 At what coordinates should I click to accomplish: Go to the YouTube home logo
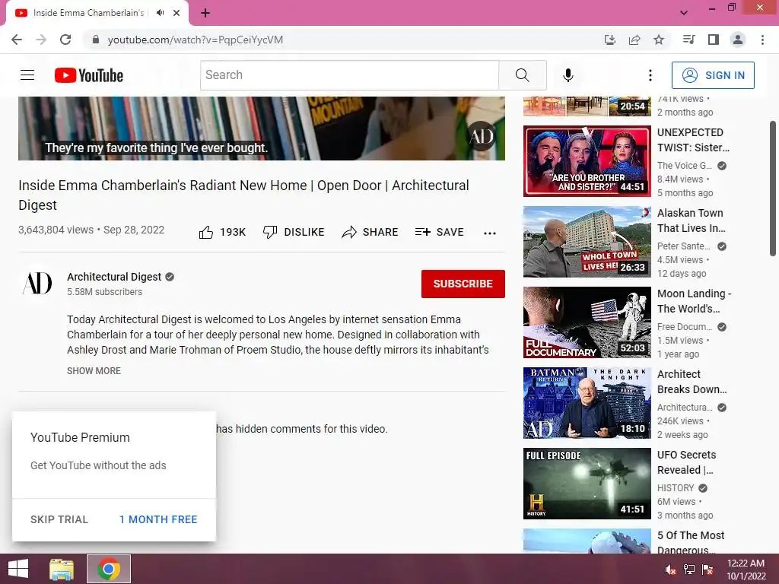[89, 75]
